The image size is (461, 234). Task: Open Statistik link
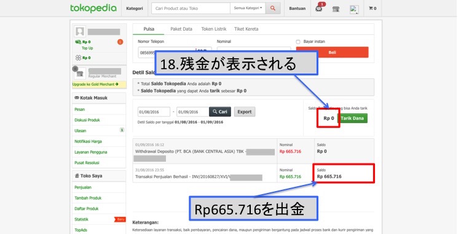(81, 219)
